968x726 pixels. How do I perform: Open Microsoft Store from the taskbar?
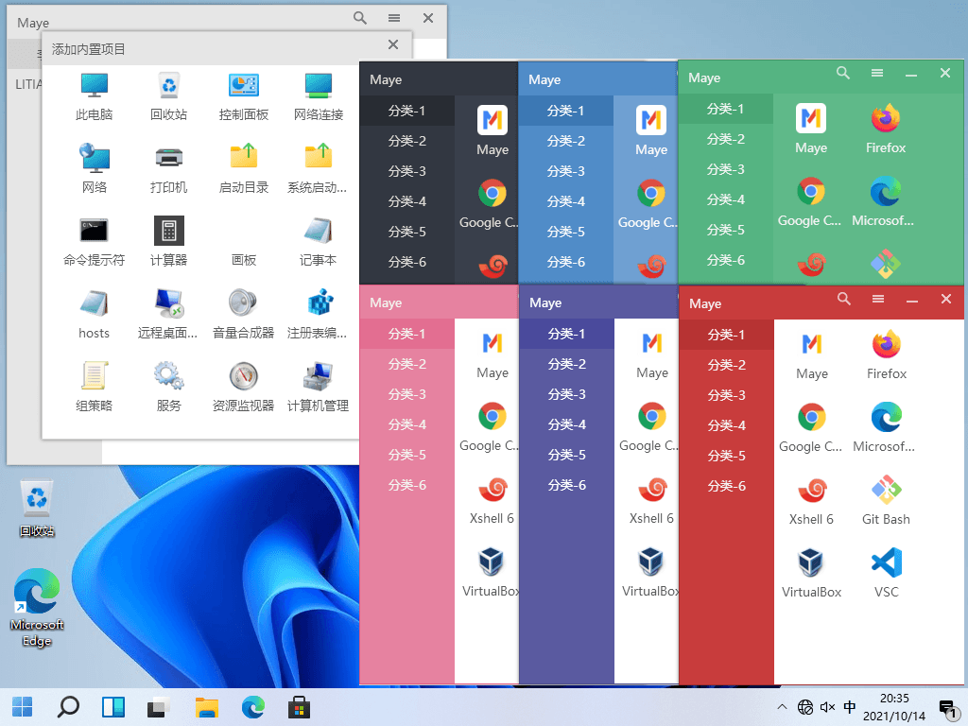(x=299, y=707)
